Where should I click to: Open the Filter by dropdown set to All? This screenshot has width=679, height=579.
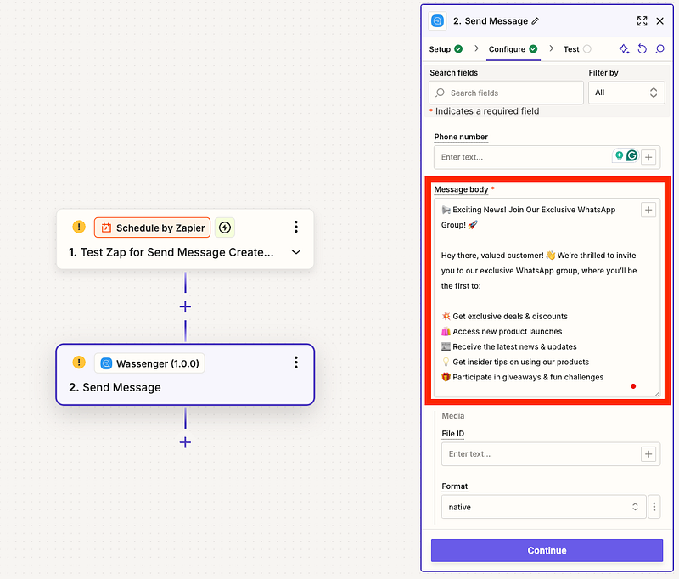626,93
